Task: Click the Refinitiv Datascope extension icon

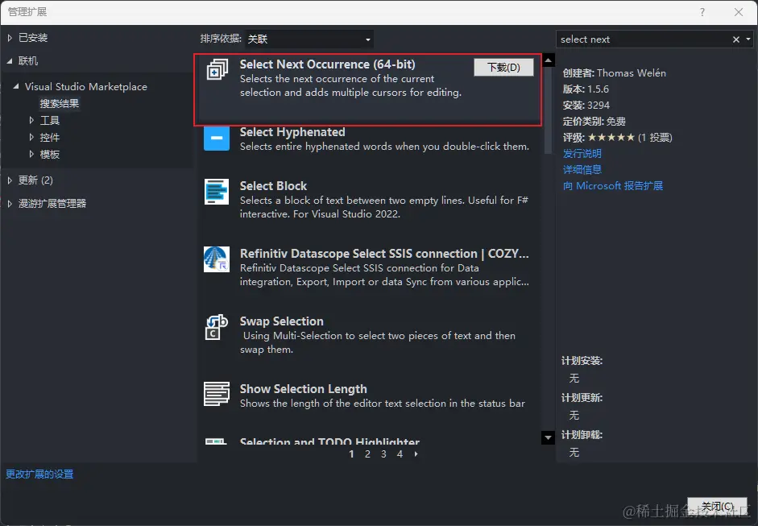Action: click(217, 259)
